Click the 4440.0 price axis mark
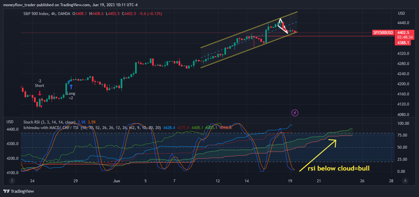Image resolution: width=419 pixels, height=197 pixels. tap(404, 23)
